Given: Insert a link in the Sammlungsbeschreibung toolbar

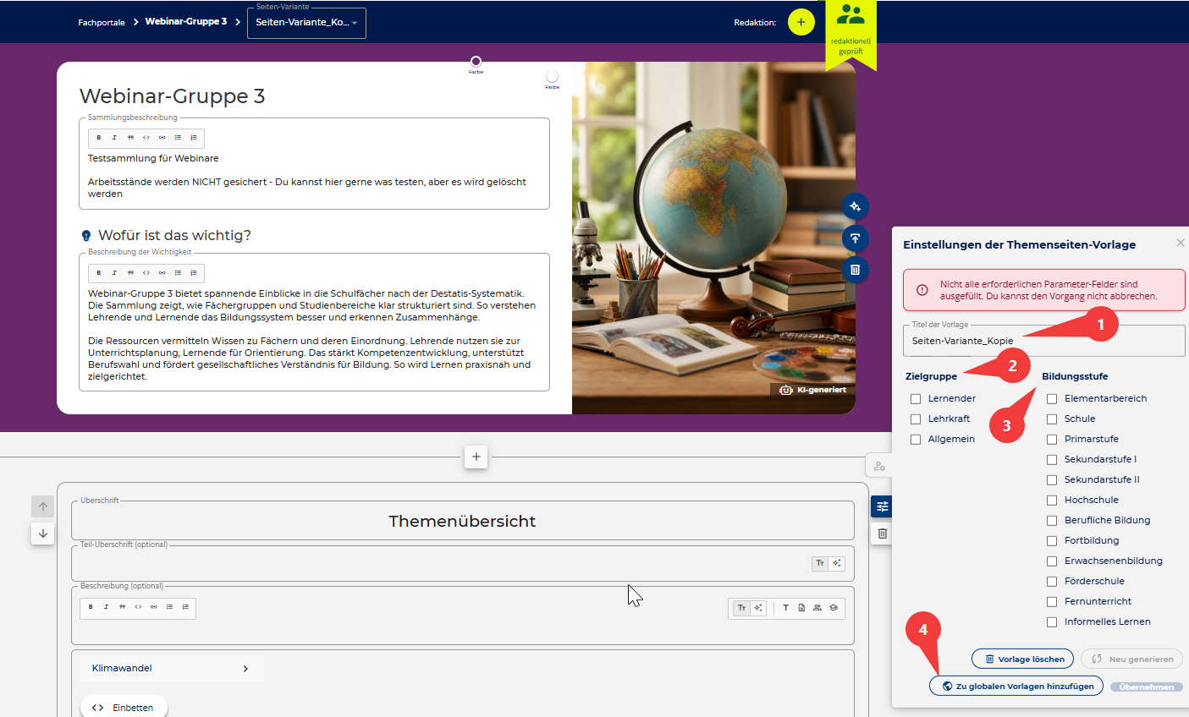Looking at the screenshot, I should tap(162, 138).
